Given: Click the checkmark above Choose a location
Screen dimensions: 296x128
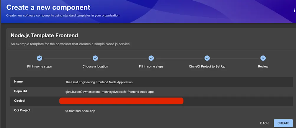Looking at the screenshot, I should pos(95,58).
